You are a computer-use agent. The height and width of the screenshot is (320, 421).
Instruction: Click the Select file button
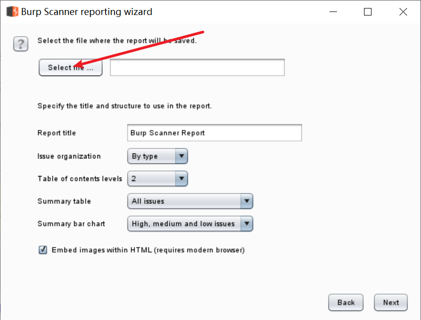[x=70, y=67]
